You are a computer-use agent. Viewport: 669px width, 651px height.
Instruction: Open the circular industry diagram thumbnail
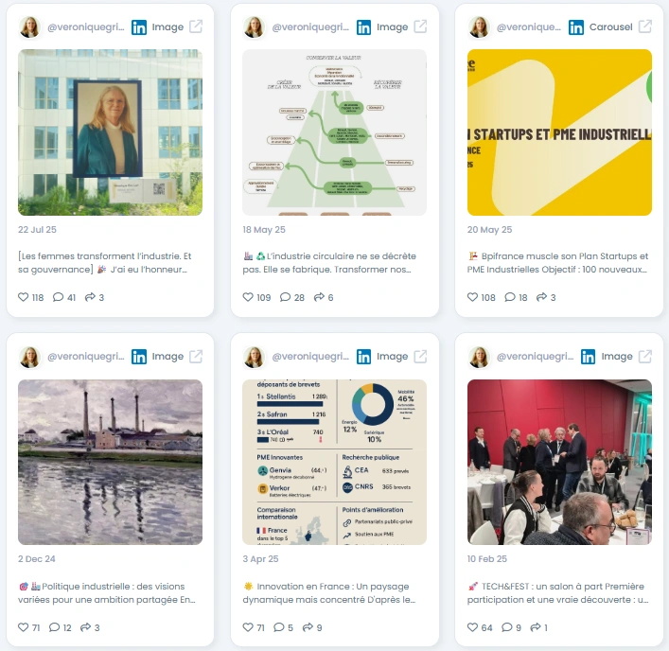tap(335, 132)
